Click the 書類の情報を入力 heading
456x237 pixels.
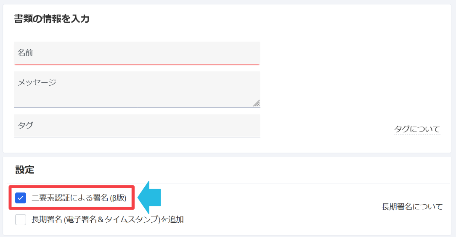click(52, 19)
